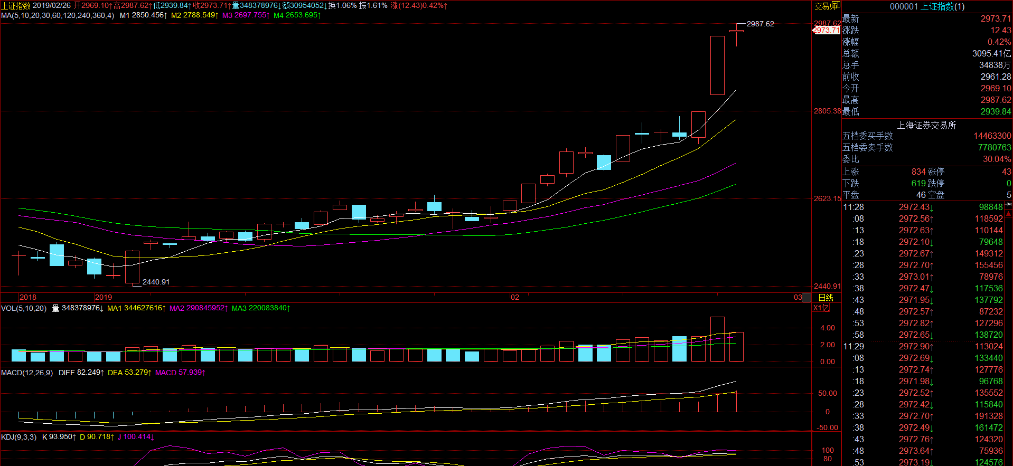The image size is (1013, 466).
Task: Click the 上证指数 name in top info bar
Action: click(16, 5)
